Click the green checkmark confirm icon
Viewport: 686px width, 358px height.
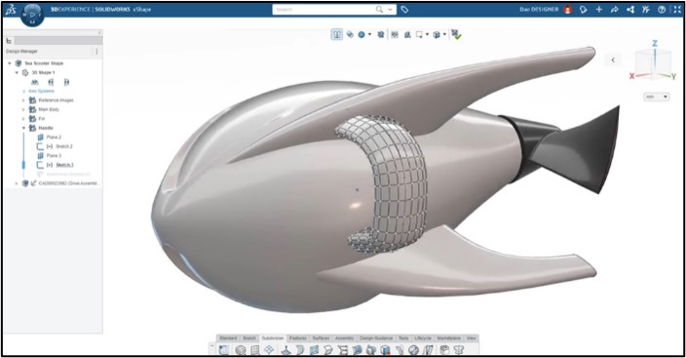(456, 34)
